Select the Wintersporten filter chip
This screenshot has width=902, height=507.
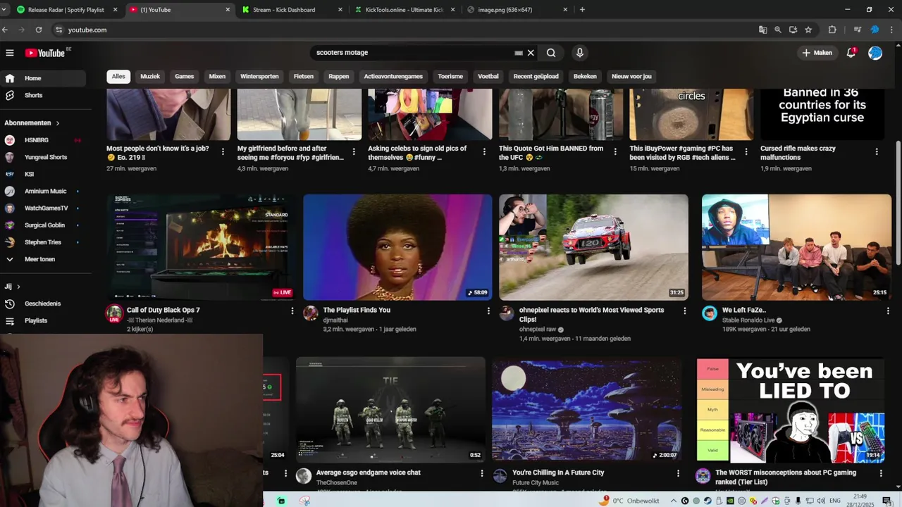pyautogui.click(x=259, y=76)
